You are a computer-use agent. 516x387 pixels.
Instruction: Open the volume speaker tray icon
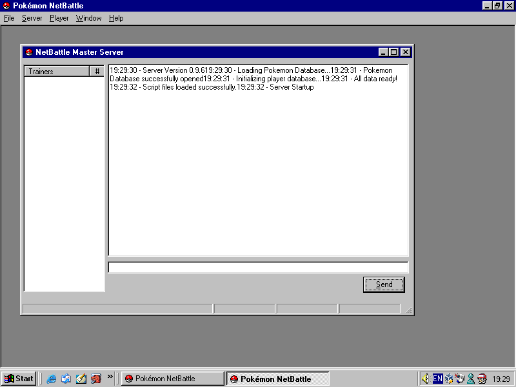(426, 379)
